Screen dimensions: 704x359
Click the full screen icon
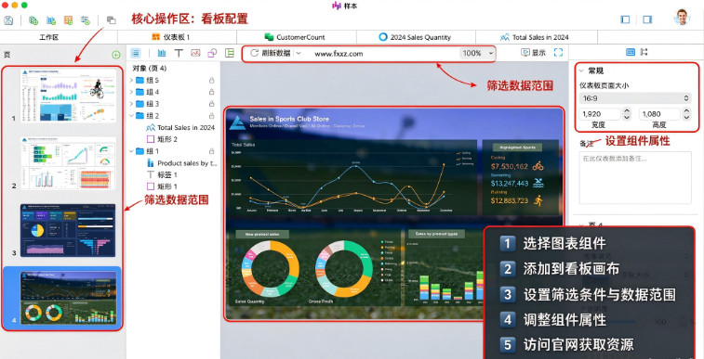[x=558, y=53]
